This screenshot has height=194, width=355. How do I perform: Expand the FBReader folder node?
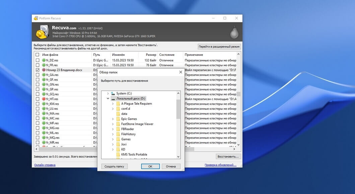pyautogui.click(x=113, y=129)
